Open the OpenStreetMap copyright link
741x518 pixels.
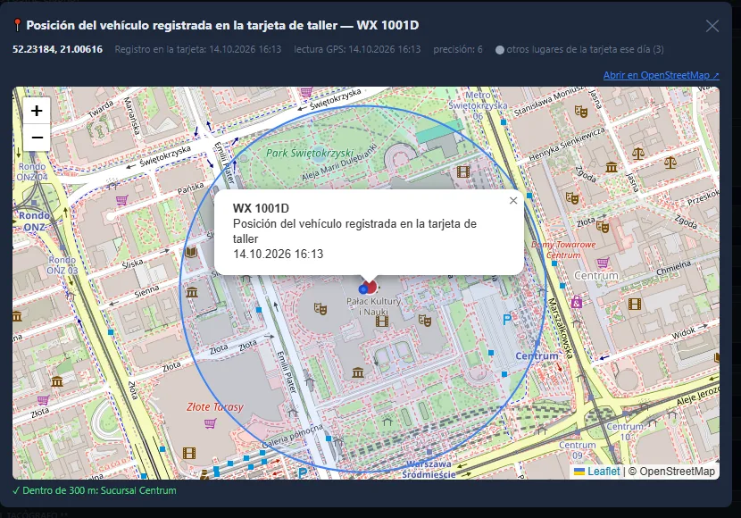pyautogui.click(x=677, y=472)
